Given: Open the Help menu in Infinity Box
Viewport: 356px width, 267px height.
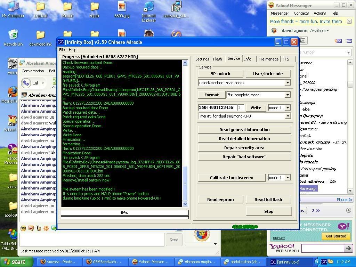Looking at the screenshot, I should tap(73, 50).
